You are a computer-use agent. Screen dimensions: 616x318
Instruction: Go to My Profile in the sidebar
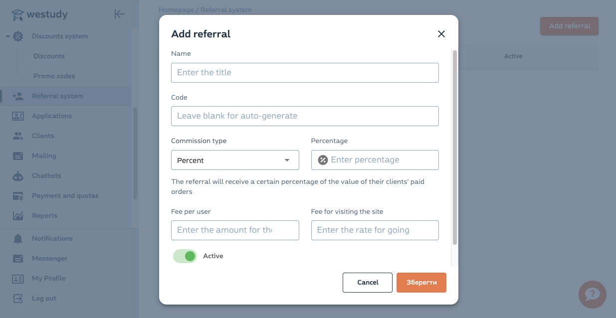click(48, 279)
